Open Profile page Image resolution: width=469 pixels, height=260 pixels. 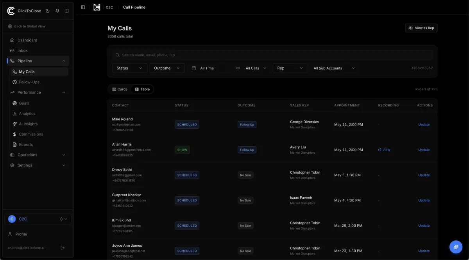click(38, 234)
